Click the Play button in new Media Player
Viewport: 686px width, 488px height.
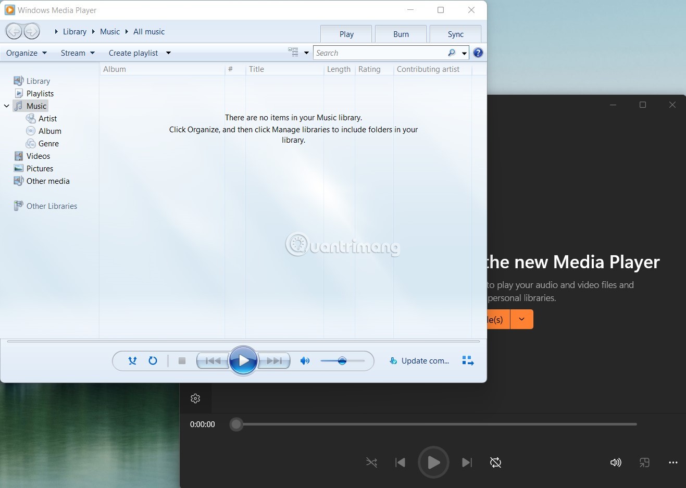(x=433, y=462)
